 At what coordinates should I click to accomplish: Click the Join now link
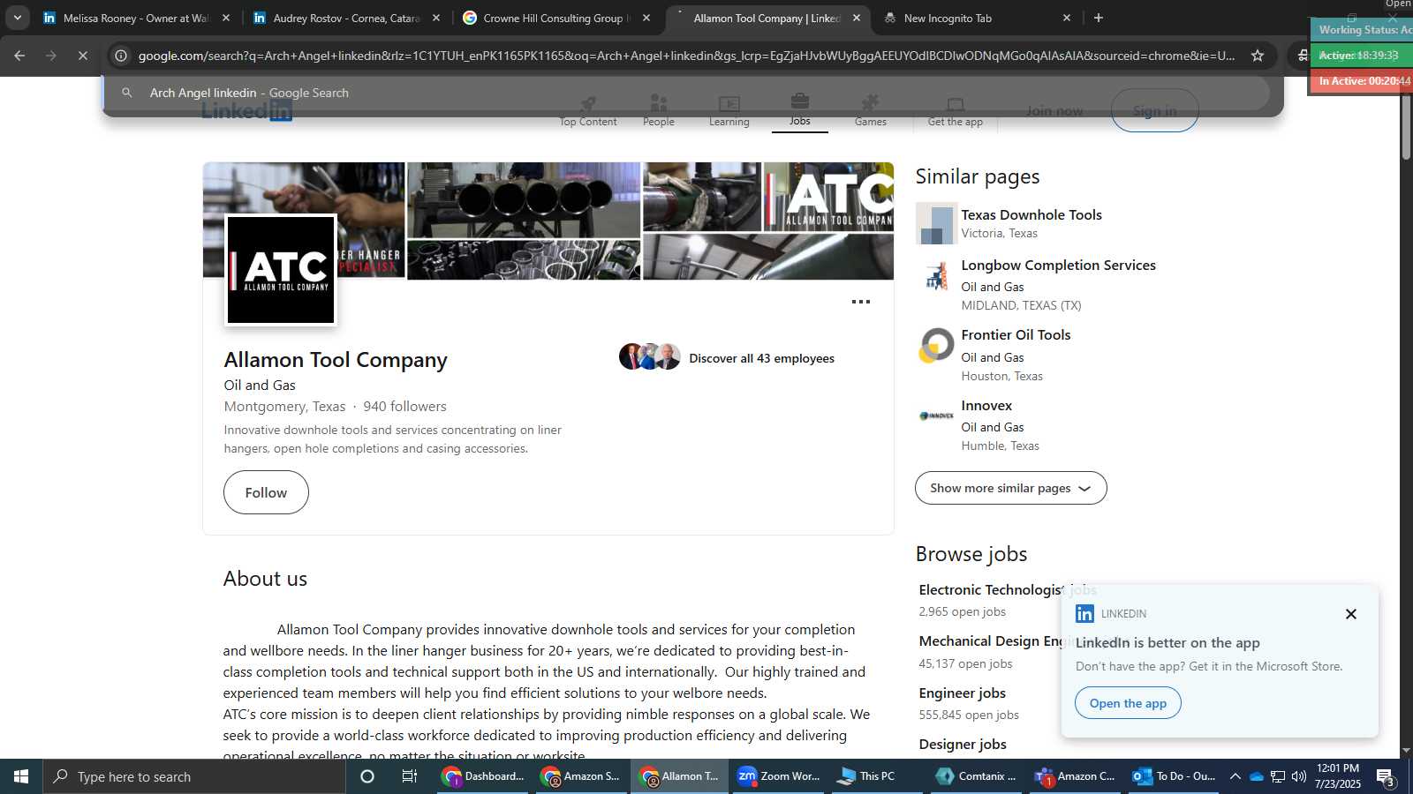coord(1054,111)
